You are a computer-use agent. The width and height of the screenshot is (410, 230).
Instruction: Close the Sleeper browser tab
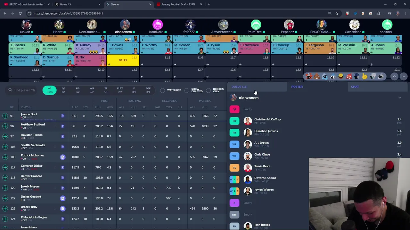pos(150,4)
